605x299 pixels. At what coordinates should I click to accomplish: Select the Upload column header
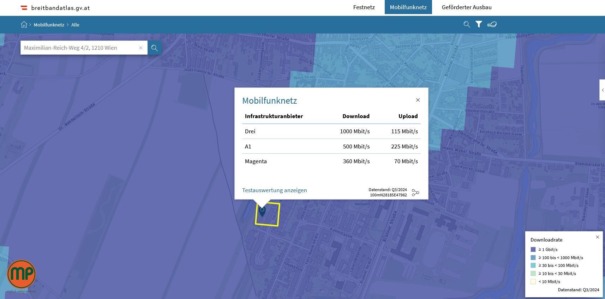pyautogui.click(x=408, y=116)
